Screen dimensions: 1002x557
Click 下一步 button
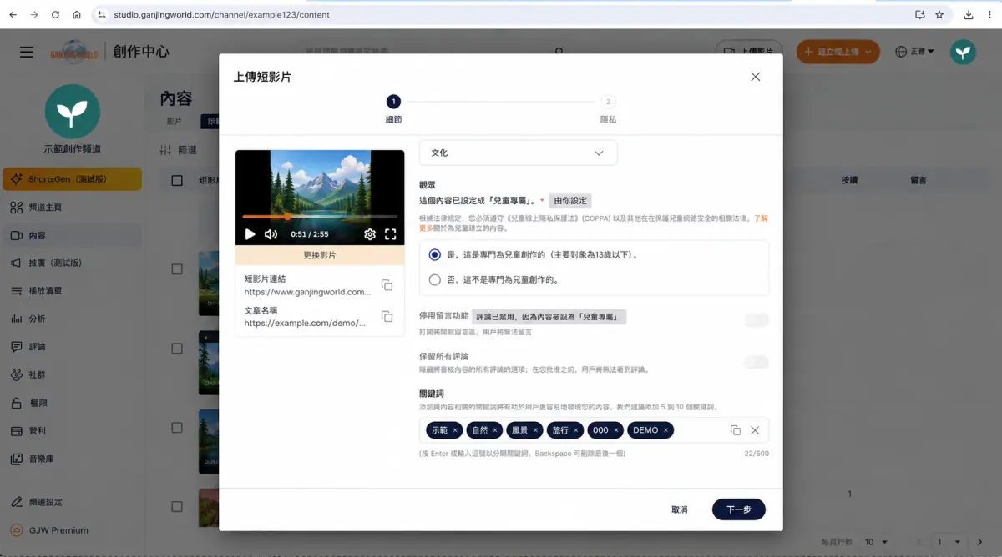[x=739, y=509]
